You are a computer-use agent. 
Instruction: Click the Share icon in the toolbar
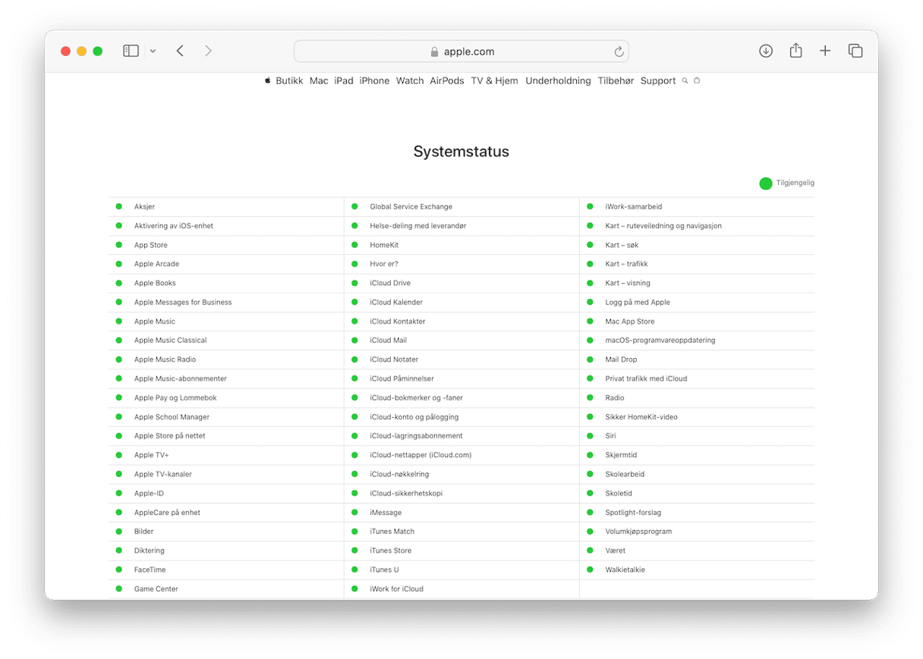pyautogui.click(x=795, y=51)
